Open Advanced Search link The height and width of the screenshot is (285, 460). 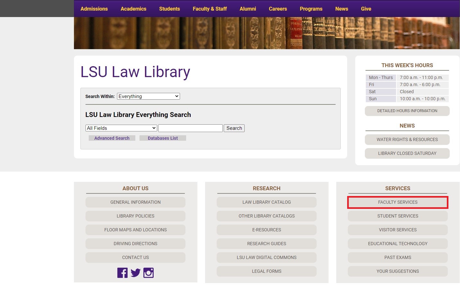tap(112, 138)
